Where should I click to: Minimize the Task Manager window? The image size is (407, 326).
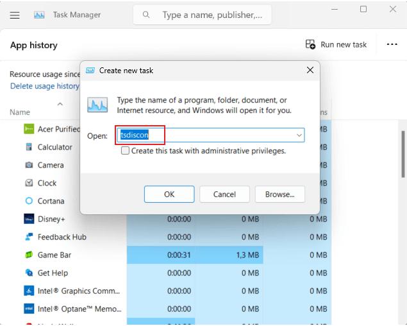click(x=335, y=9)
